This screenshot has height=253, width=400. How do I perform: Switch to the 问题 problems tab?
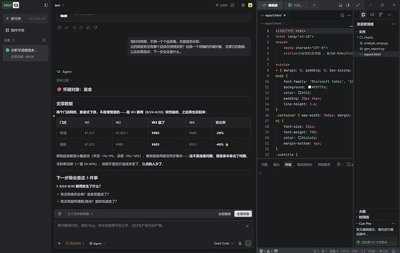tap(264, 165)
